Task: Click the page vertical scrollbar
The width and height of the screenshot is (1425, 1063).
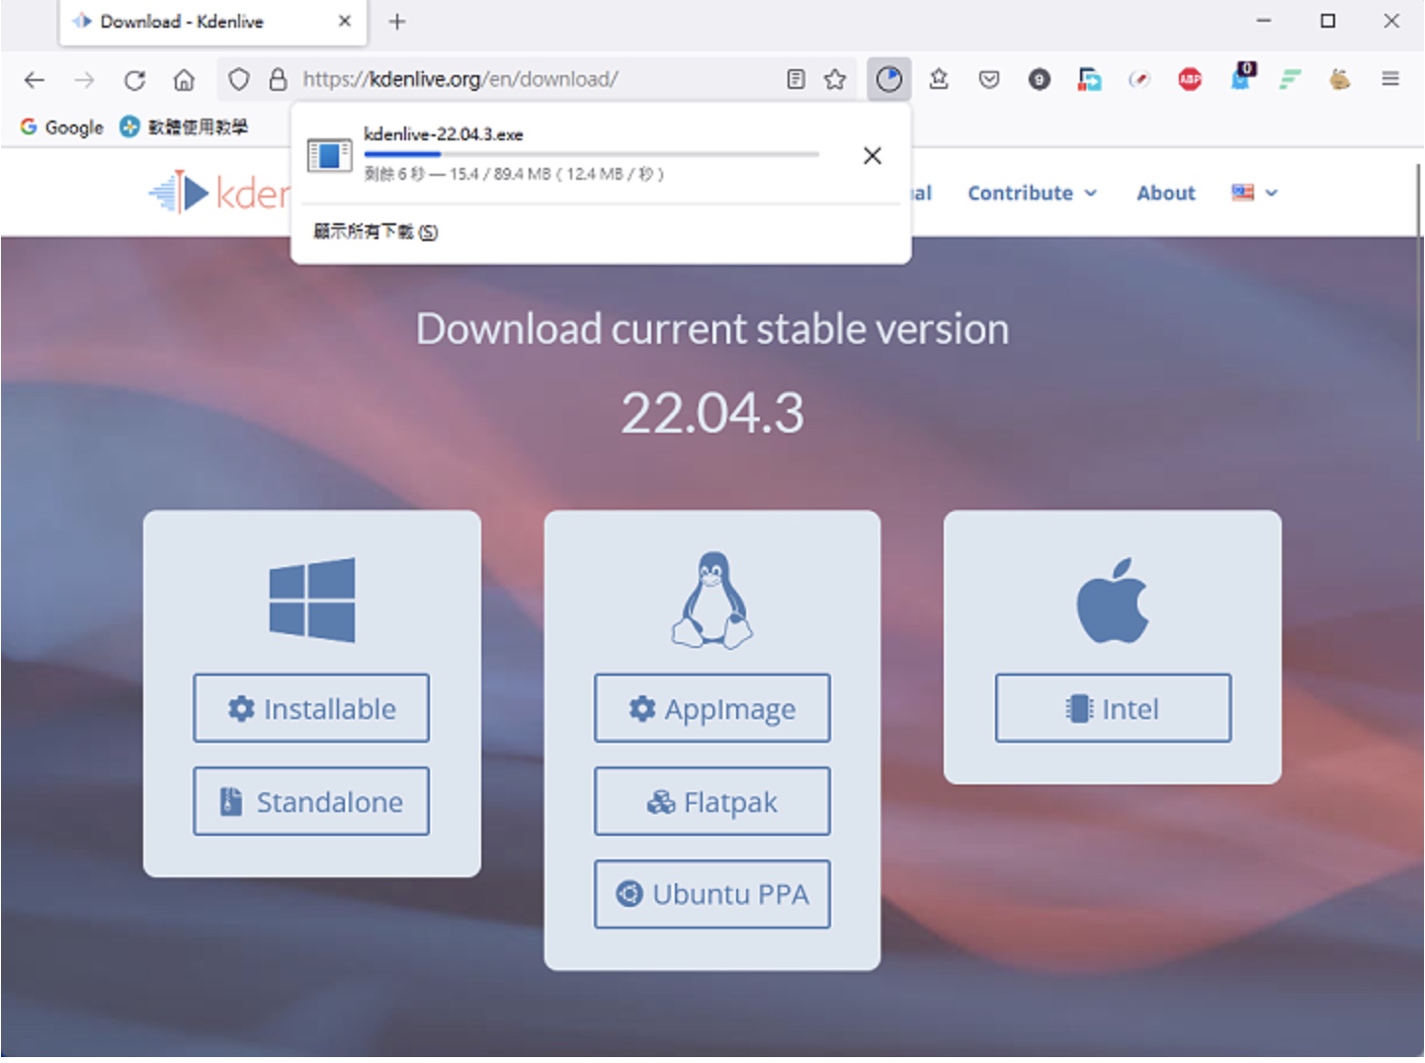Action: point(1419,301)
